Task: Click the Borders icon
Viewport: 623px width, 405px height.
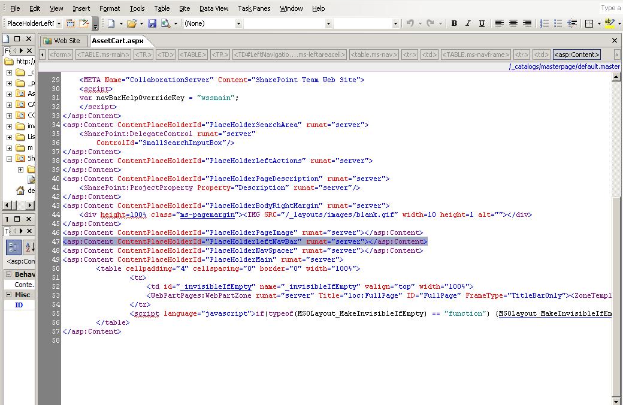Action: [589, 23]
